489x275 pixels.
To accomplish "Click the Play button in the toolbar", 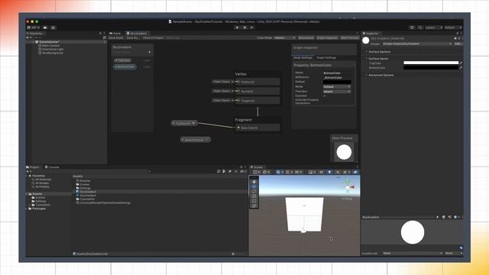I will (x=237, y=27).
